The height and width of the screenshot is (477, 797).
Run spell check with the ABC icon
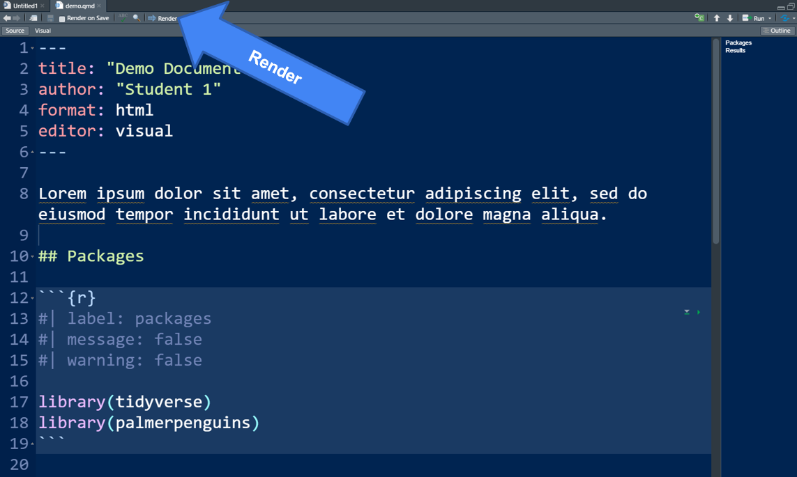tap(123, 17)
